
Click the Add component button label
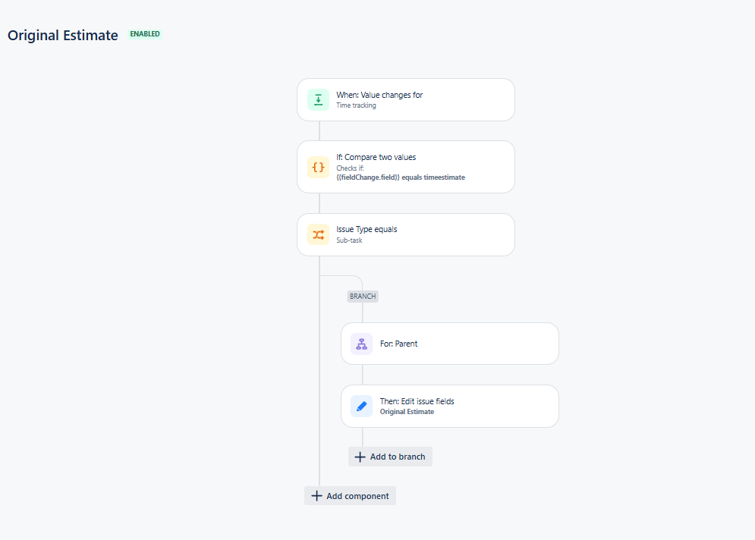357,496
